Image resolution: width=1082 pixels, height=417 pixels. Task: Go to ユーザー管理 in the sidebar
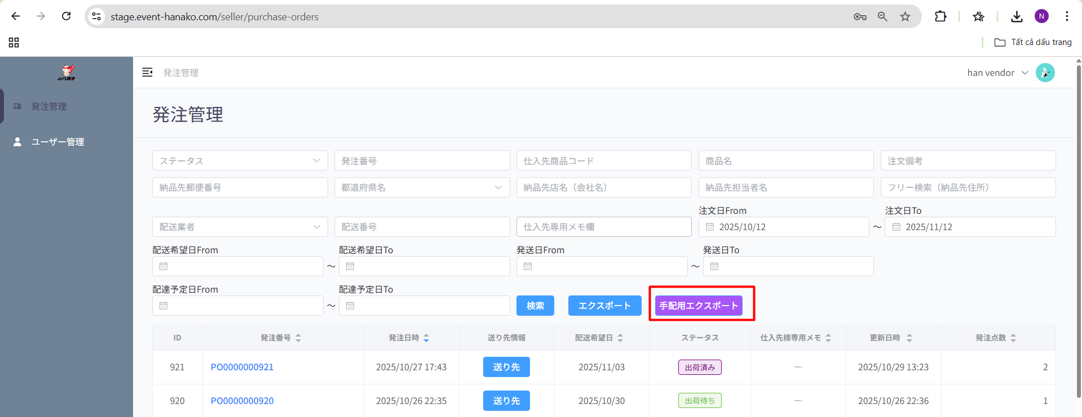57,142
